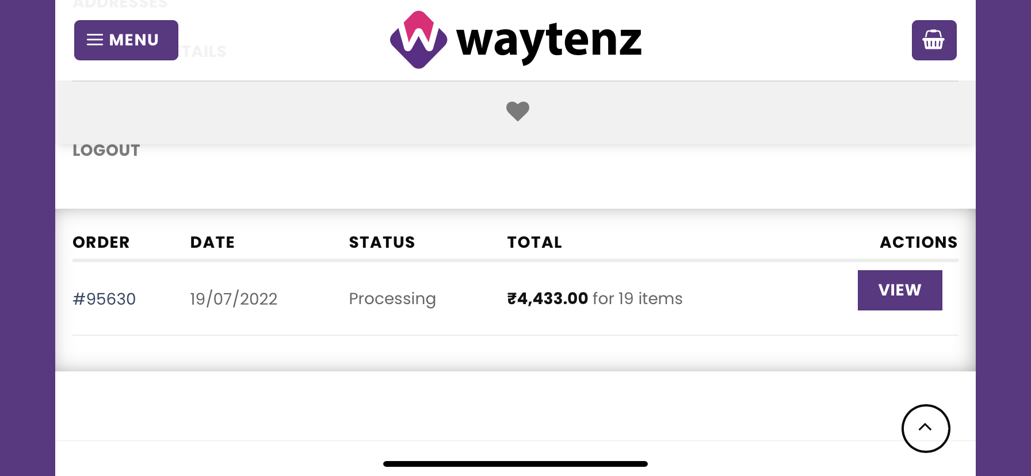Click the LOGOUT link

coord(106,151)
